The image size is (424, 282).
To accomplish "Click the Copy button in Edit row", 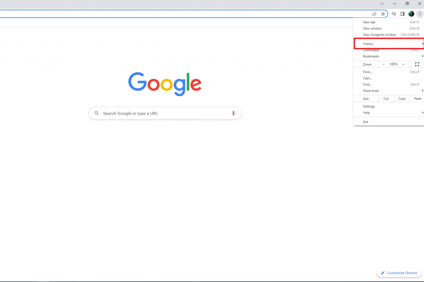I will (402, 99).
